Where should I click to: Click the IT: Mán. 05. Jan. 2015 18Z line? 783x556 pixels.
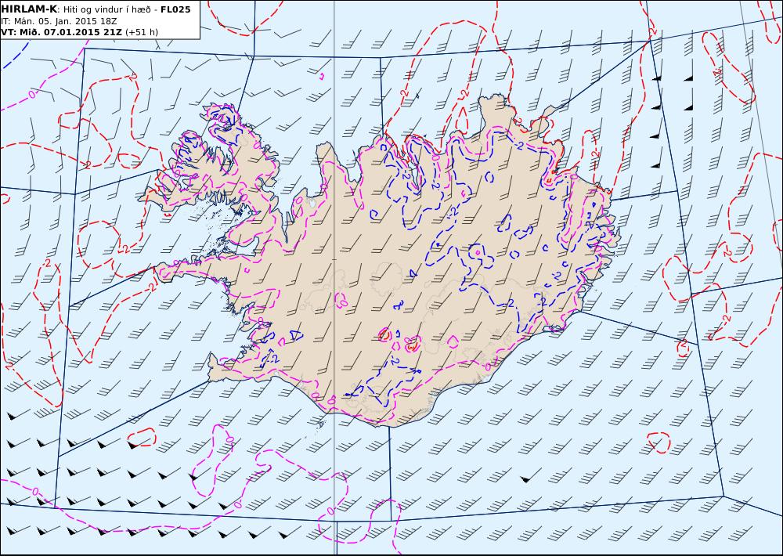[60, 21]
